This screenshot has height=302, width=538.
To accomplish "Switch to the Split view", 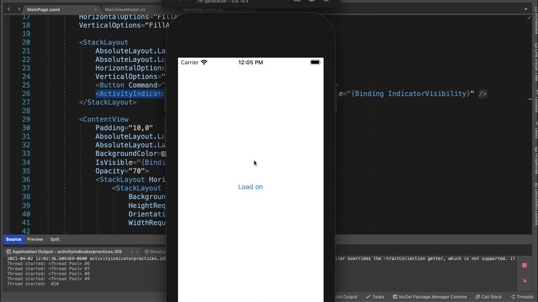I will point(55,239).
